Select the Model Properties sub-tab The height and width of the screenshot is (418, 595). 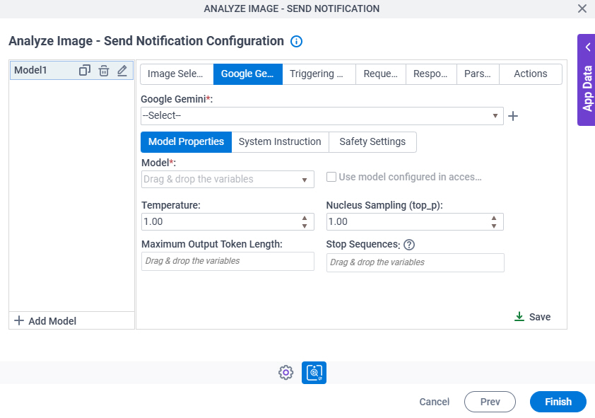coord(186,142)
